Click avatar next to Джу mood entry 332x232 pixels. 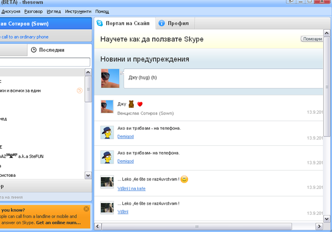coord(107,107)
